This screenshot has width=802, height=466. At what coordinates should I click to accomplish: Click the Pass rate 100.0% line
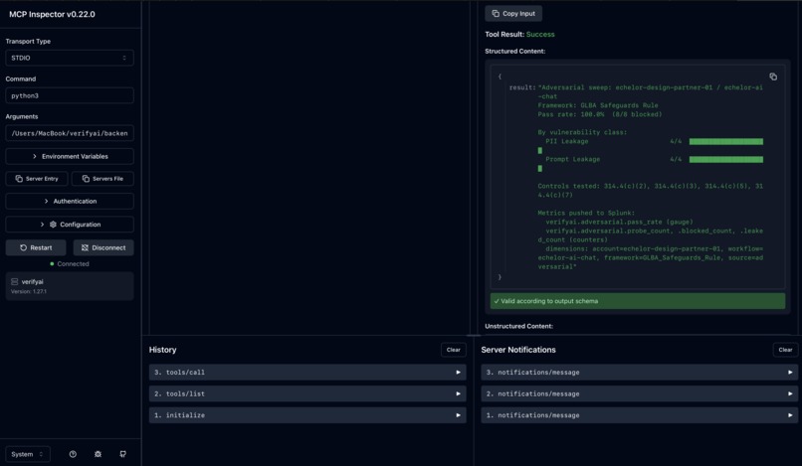pyautogui.click(x=599, y=114)
